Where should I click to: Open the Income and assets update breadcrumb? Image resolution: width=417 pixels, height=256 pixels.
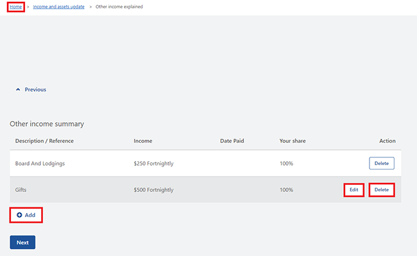point(58,6)
